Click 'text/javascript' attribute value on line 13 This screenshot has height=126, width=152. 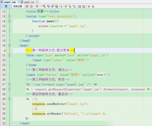tap(60, 16)
